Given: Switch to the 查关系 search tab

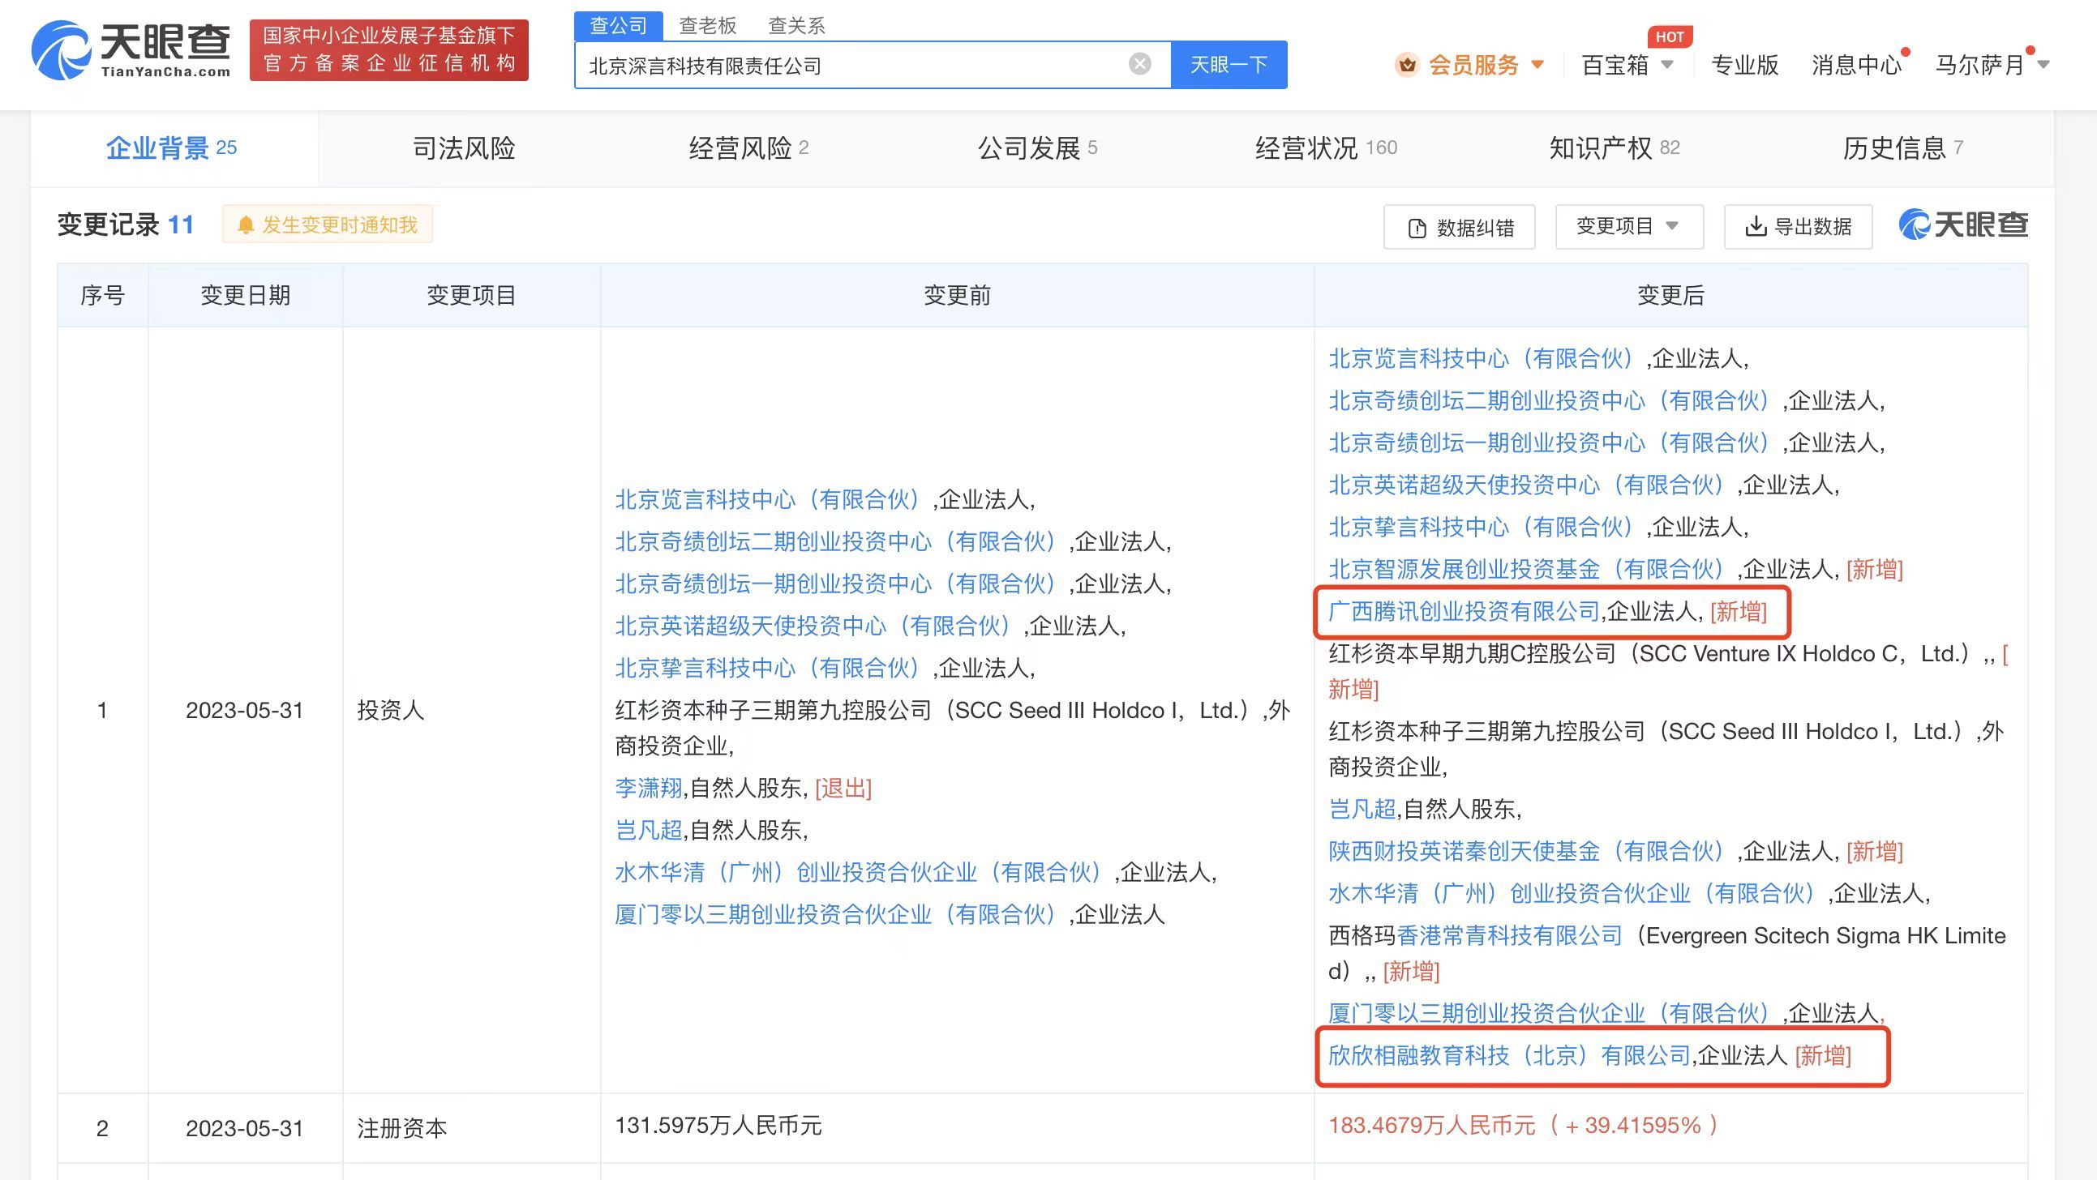Looking at the screenshot, I should click(x=796, y=26).
